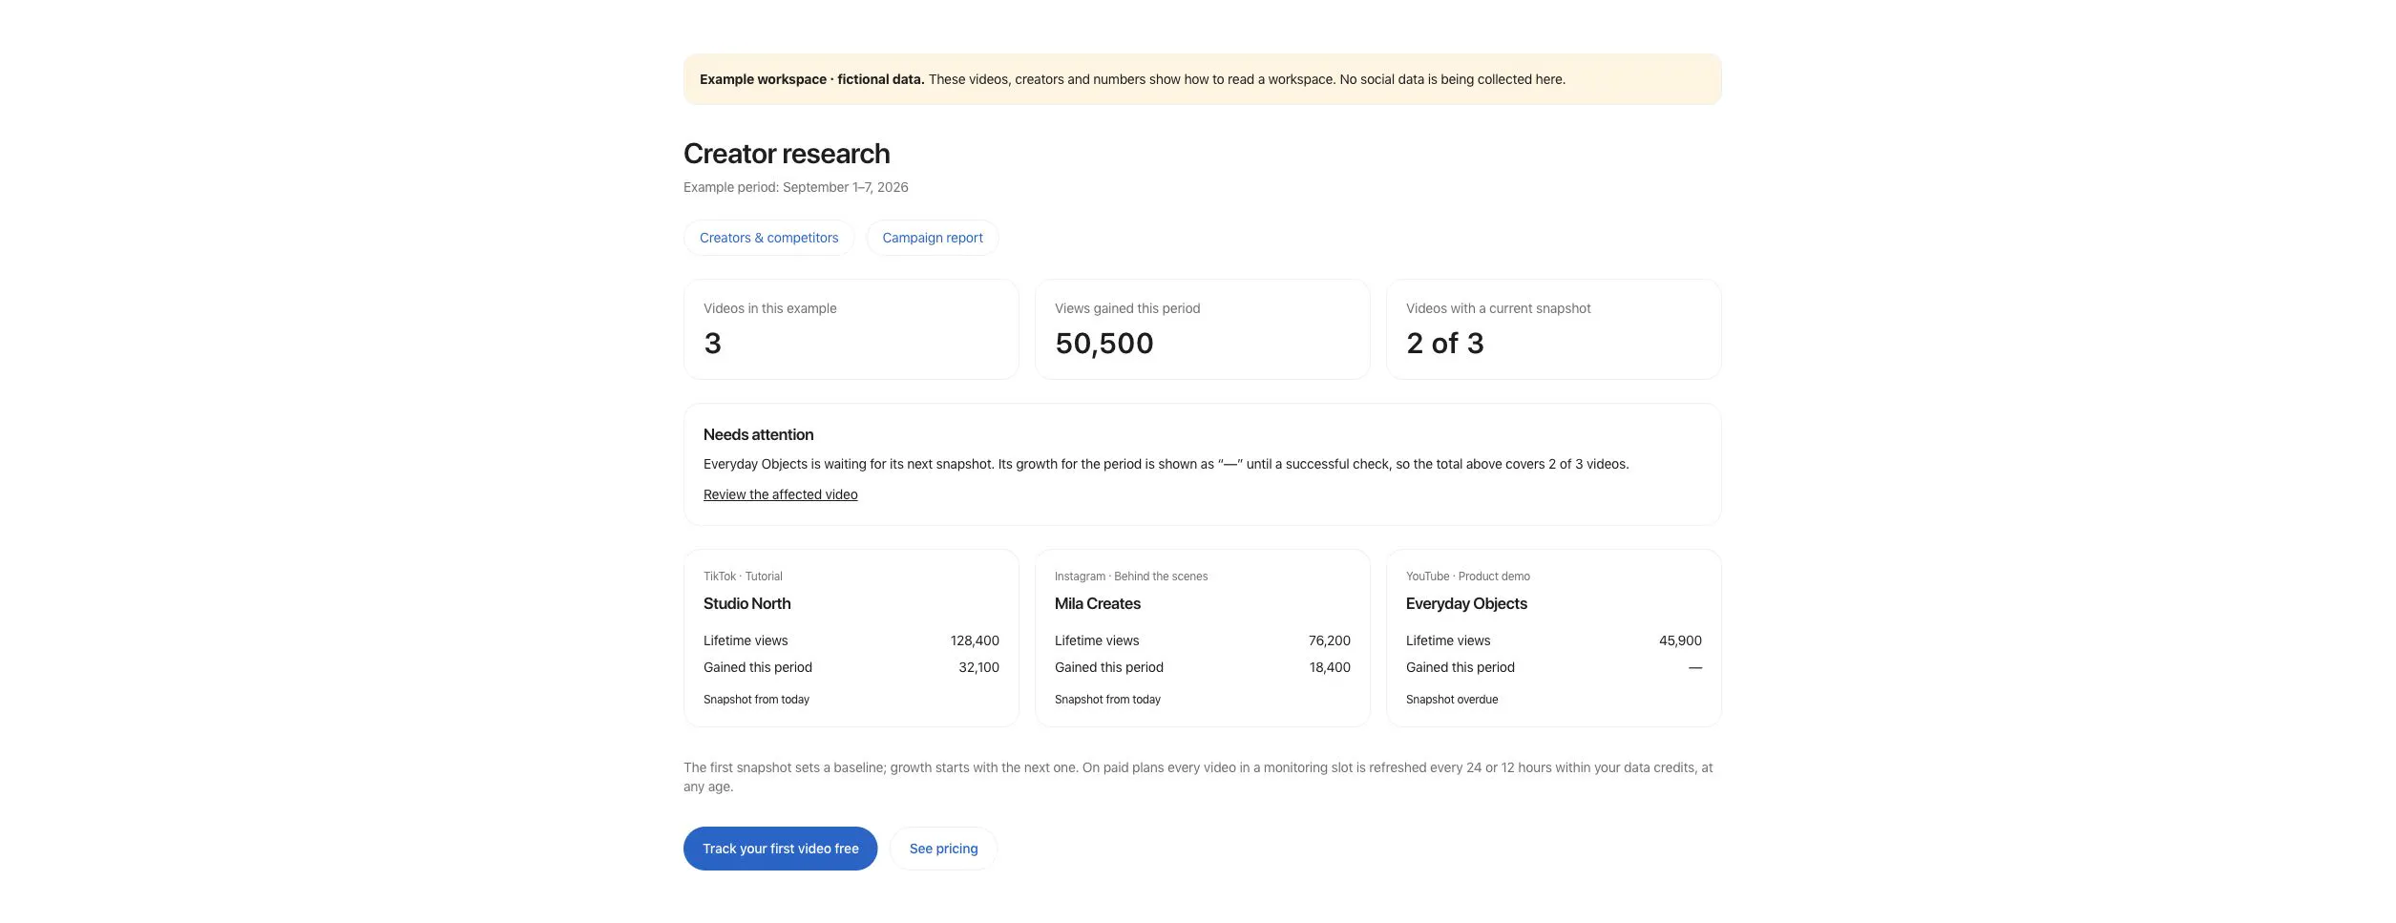
Task: Open the See pricing button
Action: pos(943,849)
